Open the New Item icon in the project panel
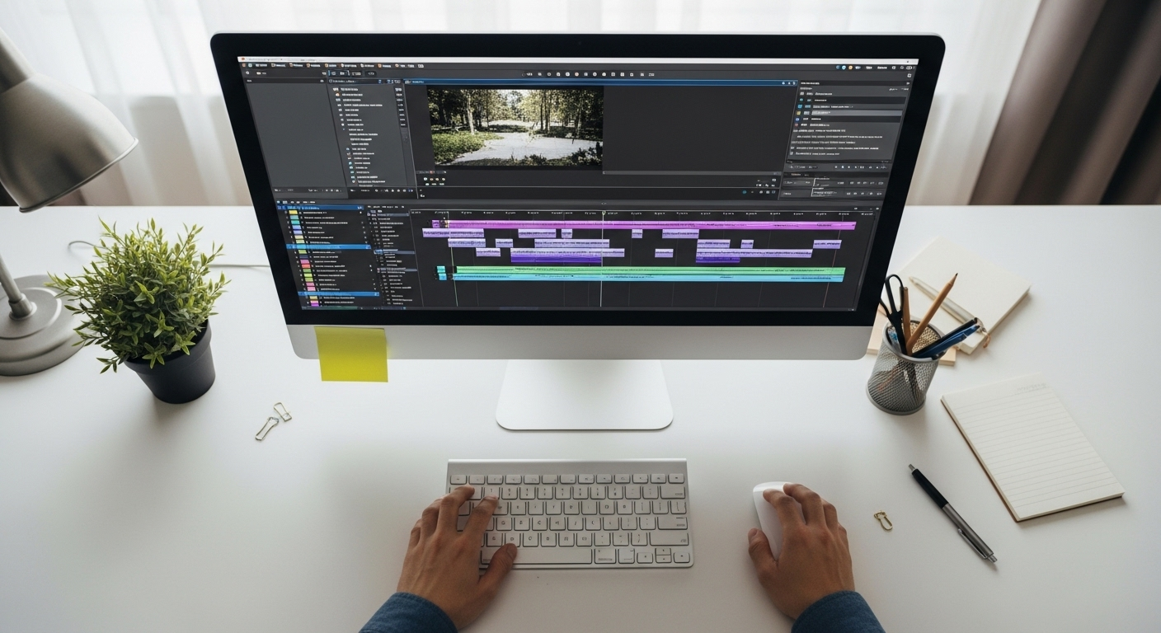This screenshot has width=1161, height=633. pos(393,190)
